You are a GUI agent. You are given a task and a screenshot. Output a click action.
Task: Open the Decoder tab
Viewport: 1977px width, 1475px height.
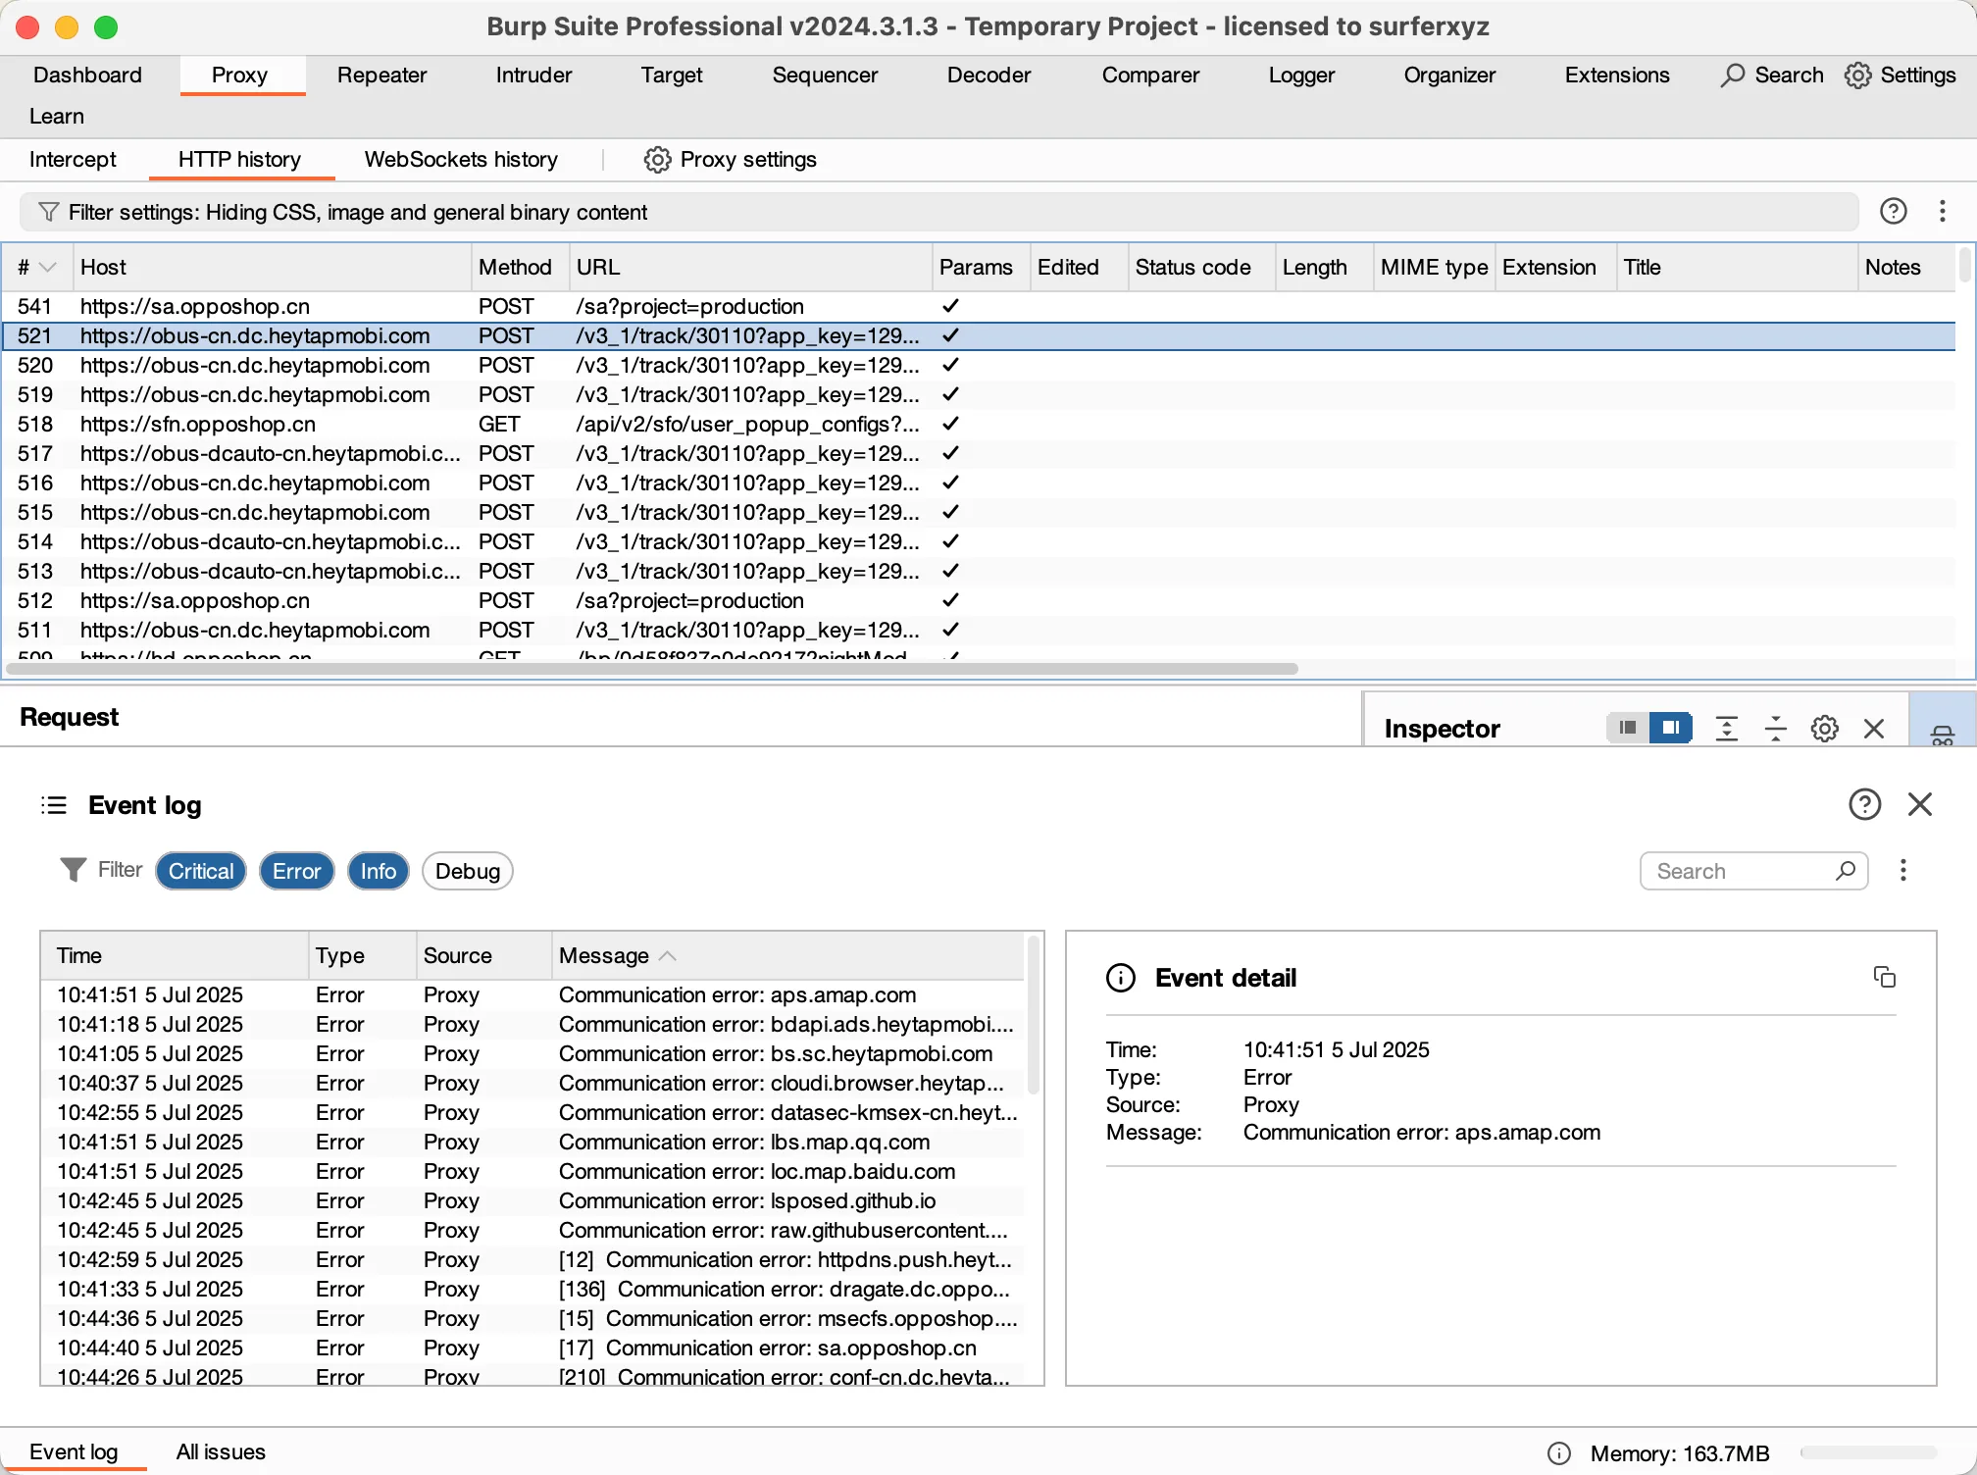click(x=988, y=76)
